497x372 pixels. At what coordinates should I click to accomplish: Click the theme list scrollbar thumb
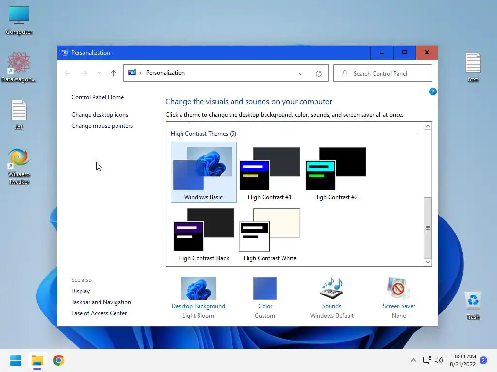[x=428, y=228]
